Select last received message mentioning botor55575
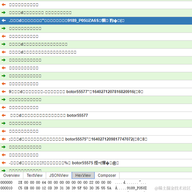This screenshot has height=192, width=192. 96,163
